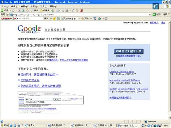Click the Print icon in toolbar
The image size is (171, 128).
click(x=63, y=10)
